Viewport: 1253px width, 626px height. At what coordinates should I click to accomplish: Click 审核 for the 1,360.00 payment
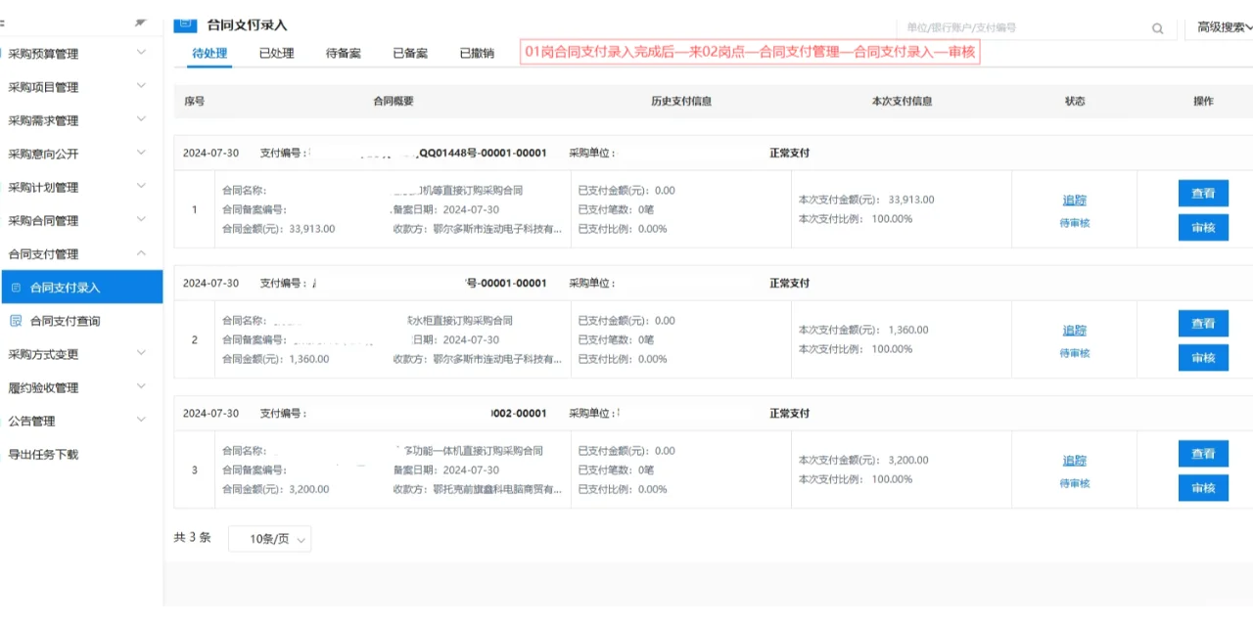coord(1203,357)
